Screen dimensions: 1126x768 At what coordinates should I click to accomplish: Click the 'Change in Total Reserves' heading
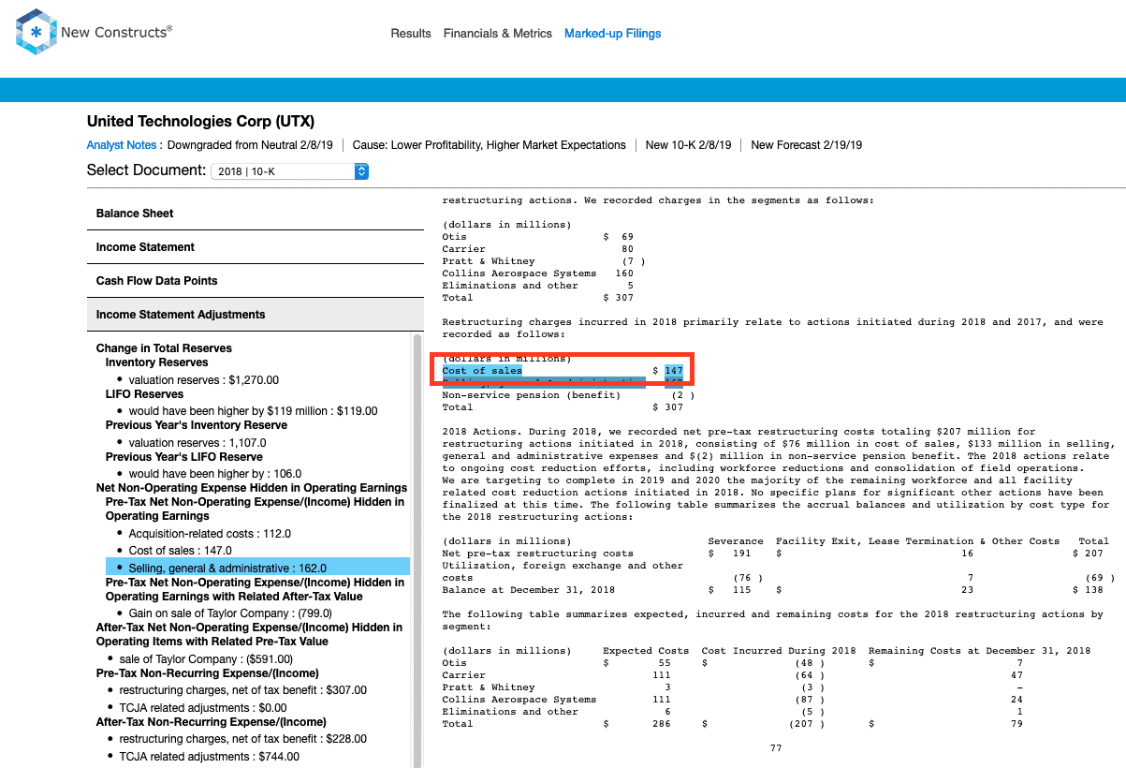[164, 348]
